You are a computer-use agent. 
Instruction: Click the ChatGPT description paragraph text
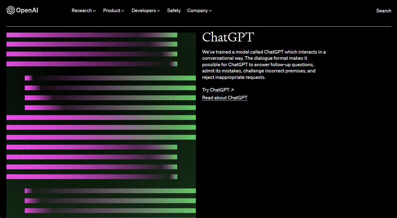(x=264, y=65)
